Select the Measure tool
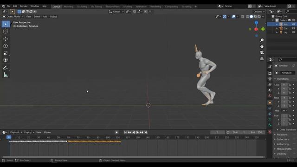297x167 pixels. point(6,75)
